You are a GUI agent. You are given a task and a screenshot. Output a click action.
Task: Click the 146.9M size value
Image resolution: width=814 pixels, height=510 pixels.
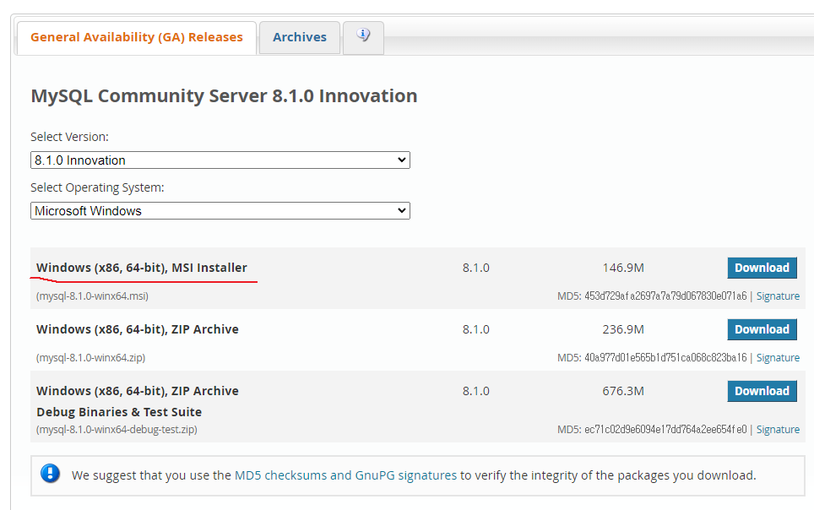(x=623, y=268)
